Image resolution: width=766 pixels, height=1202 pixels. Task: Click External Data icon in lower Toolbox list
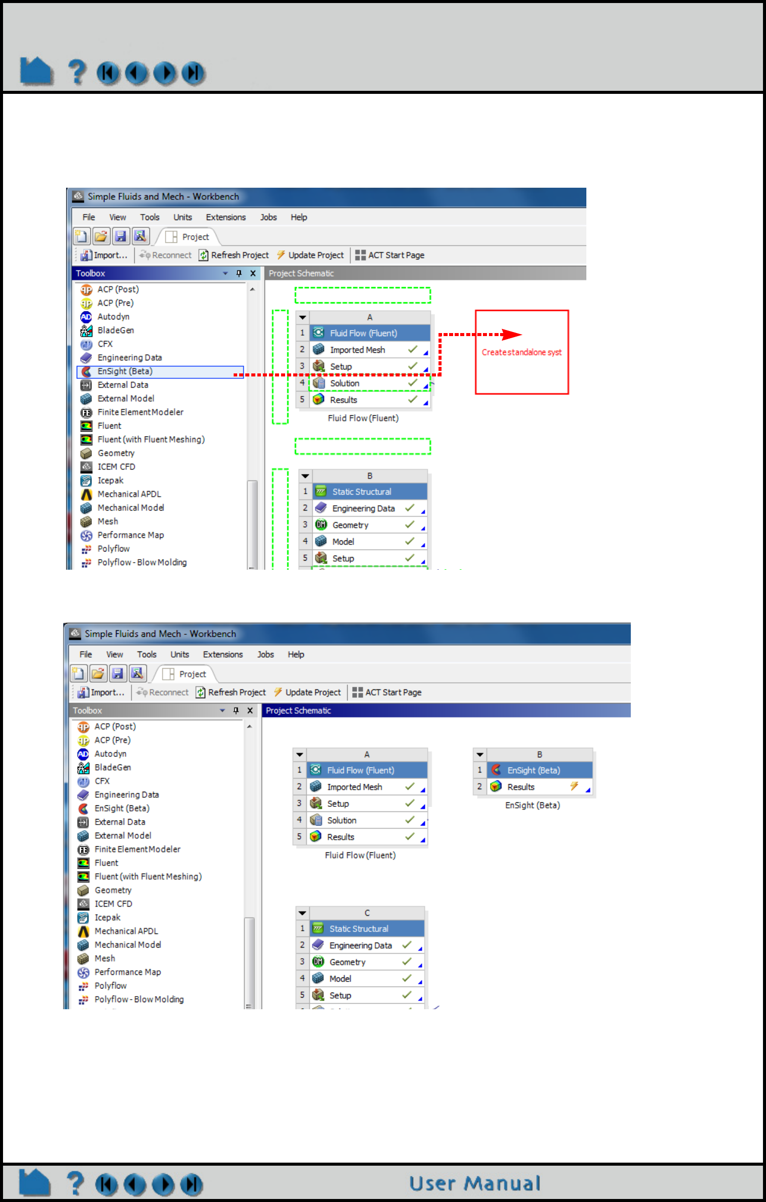tap(83, 822)
